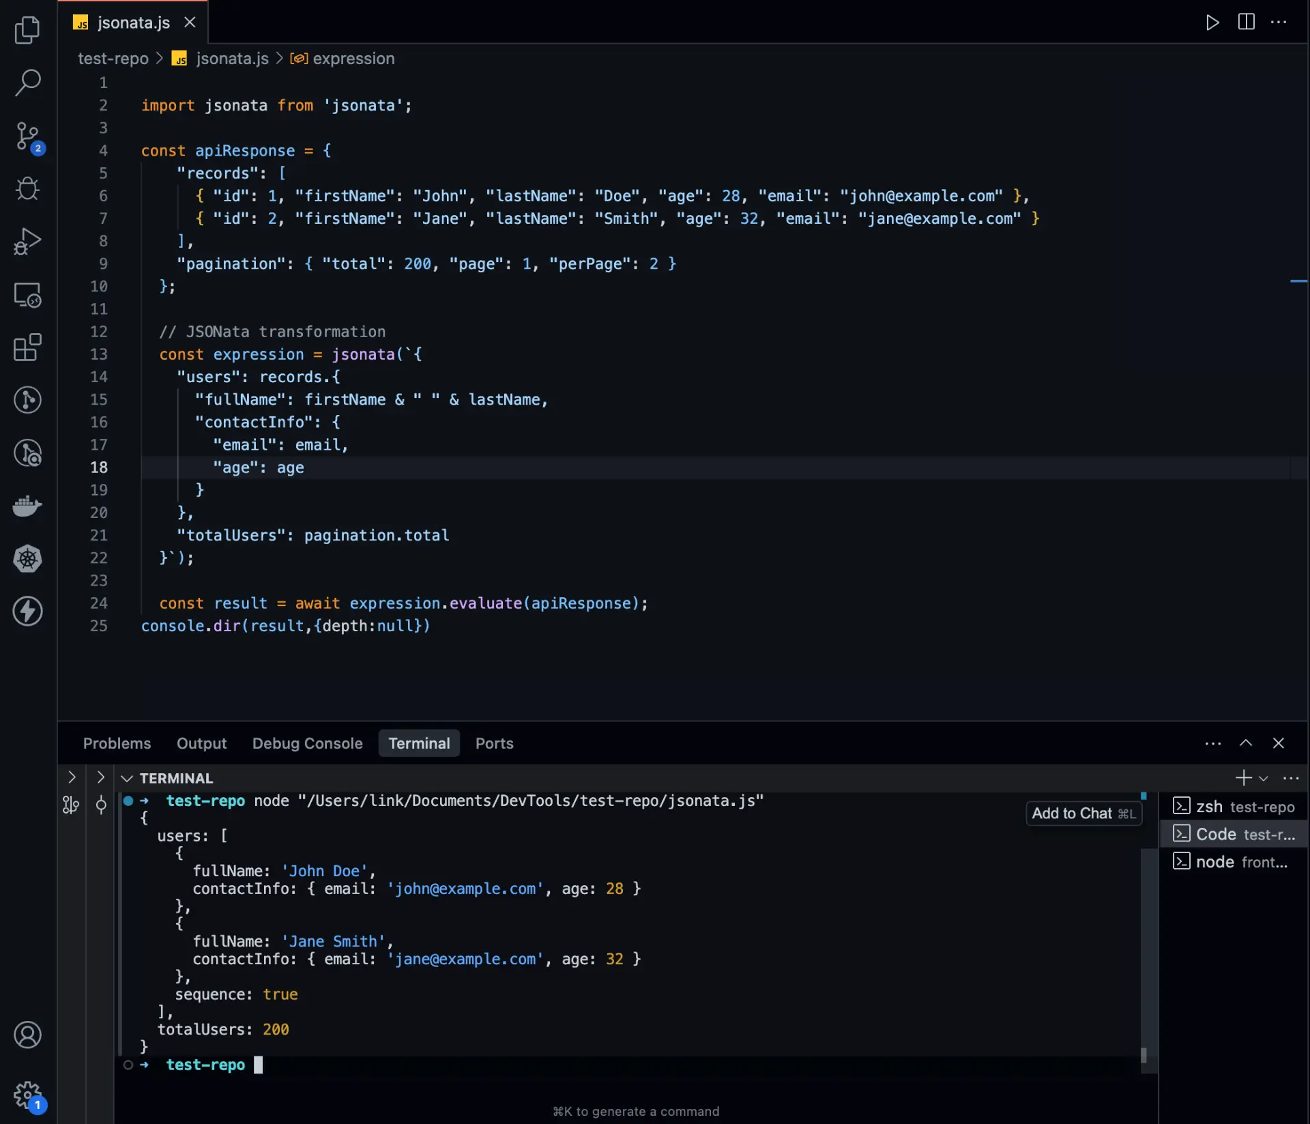Screen dimensions: 1310x1124
Task: Click the Add to Chat button
Action: [x=1083, y=813]
